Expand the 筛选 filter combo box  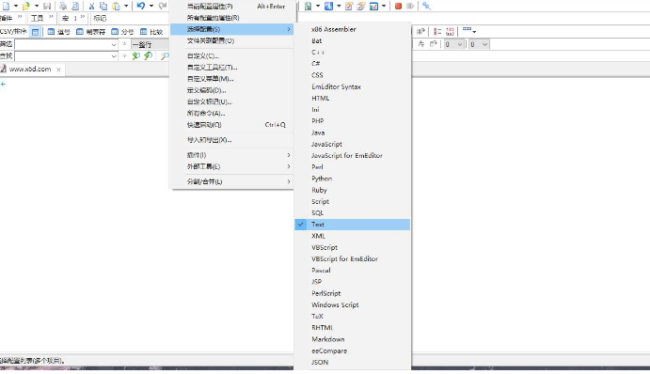tap(114, 44)
